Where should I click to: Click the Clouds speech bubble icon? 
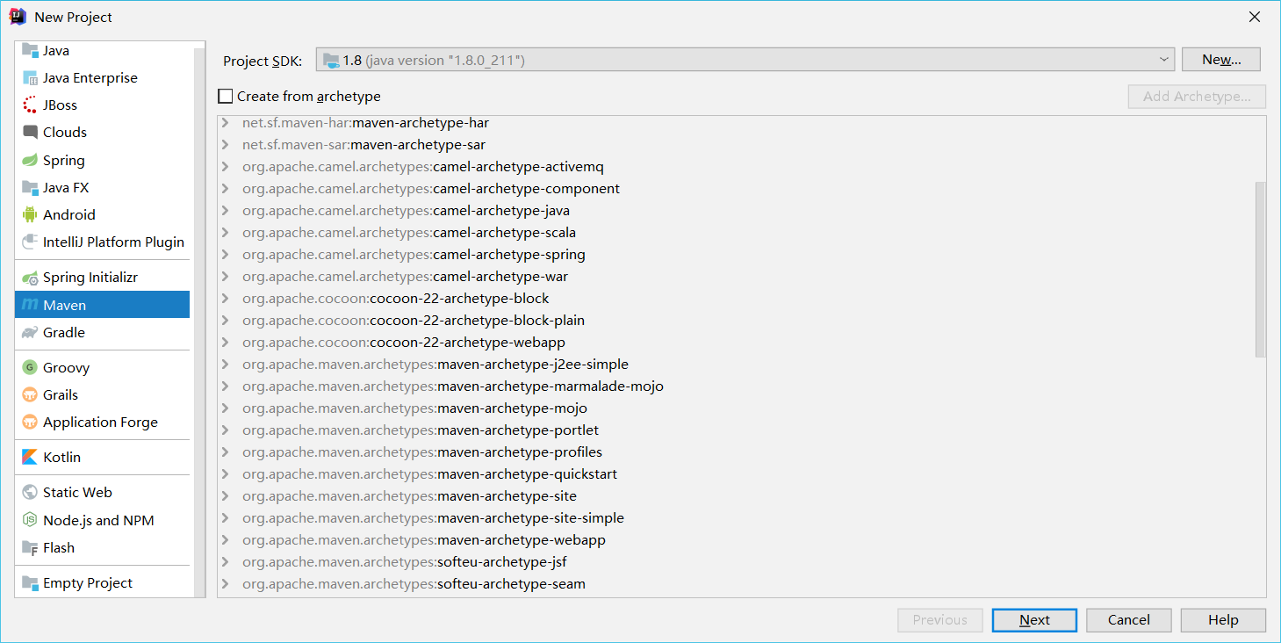(x=30, y=132)
